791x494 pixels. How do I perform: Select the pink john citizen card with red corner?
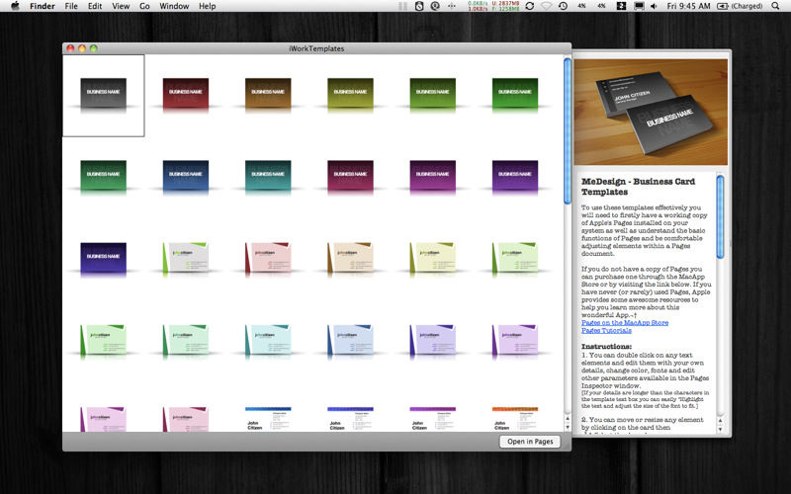pos(268,258)
